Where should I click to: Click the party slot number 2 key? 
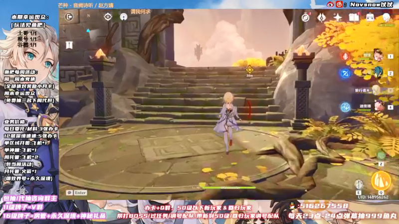tap(391, 73)
